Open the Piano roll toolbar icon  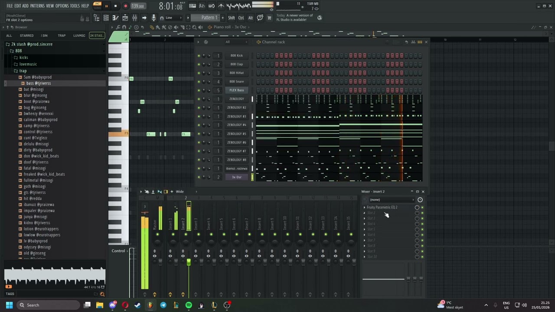pos(115,18)
